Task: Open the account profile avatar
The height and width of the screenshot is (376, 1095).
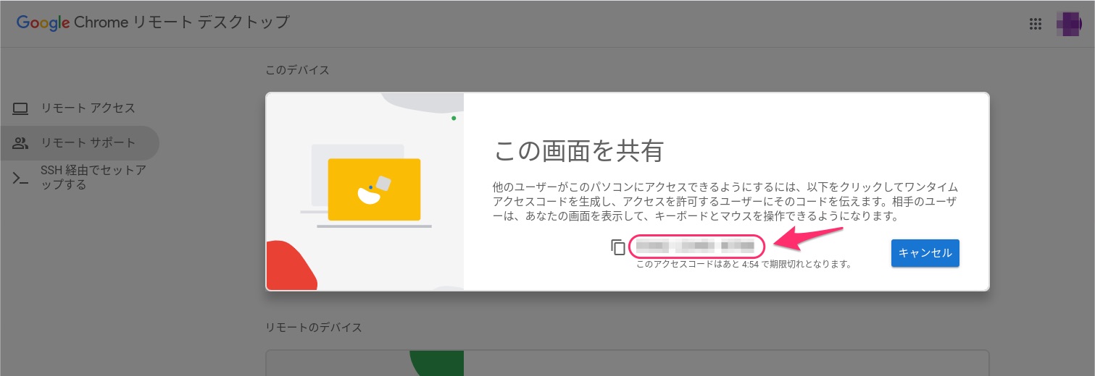Action: 1070,24
